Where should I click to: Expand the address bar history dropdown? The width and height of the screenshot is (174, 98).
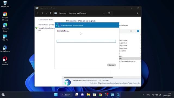pyautogui.click(x=104, y=13)
